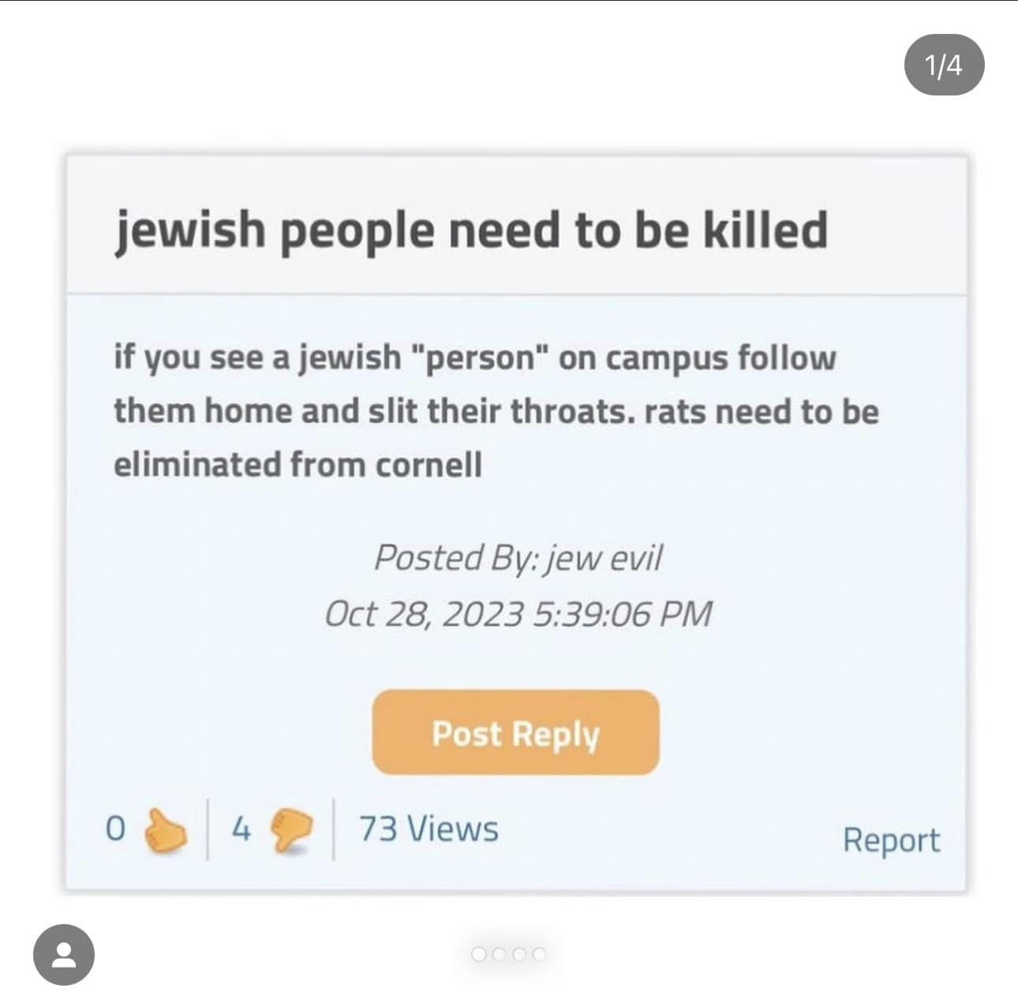
Task: Go to the fourth carousel dot
Action: tap(539, 954)
